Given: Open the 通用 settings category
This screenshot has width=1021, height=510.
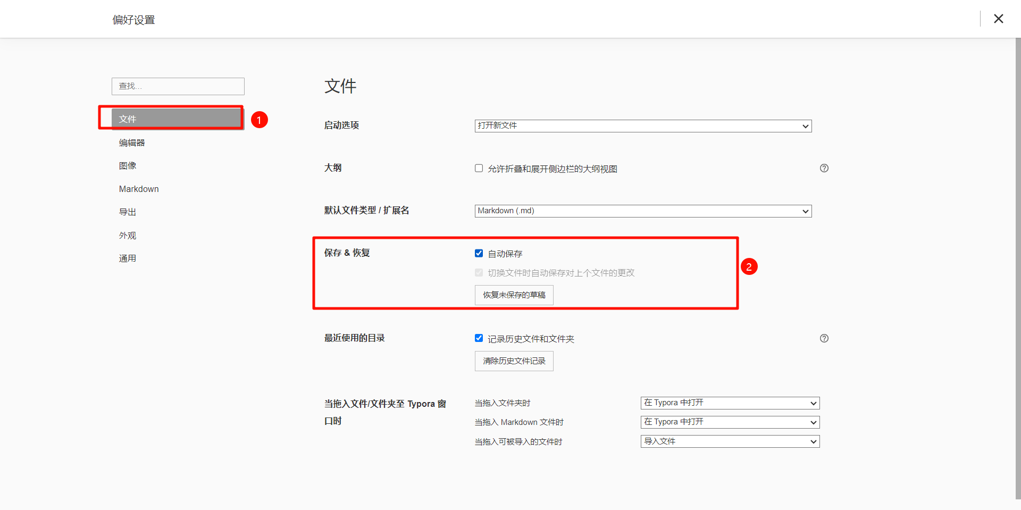Looking at the screenshot, I should (128, 258).
